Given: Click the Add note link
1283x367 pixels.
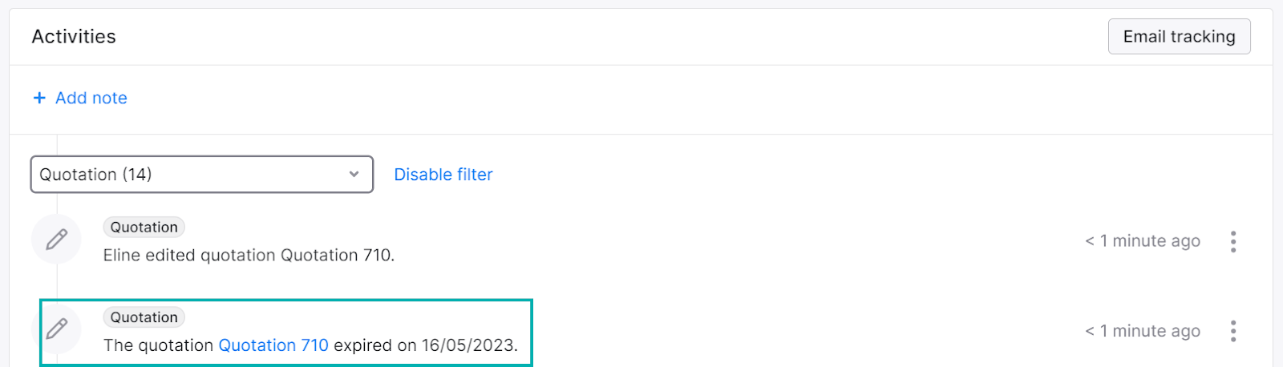Looking at the screenshot, I should tap(91, 98).
